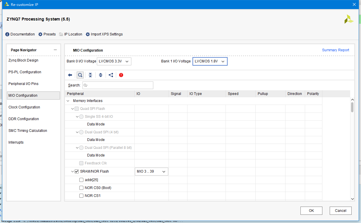Open the Clock Configuration page
361x223 pixels.
point(33,107)
